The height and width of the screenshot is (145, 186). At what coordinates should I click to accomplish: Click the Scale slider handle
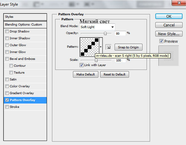(x=96, y=60)
